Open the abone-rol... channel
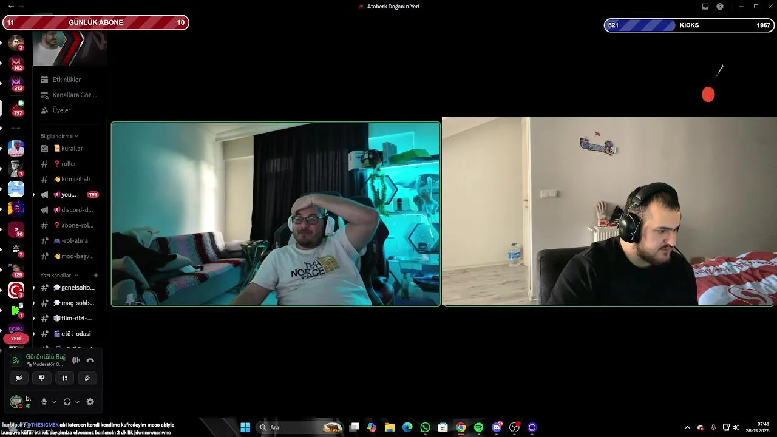This screenshot has width=777, height=437. point(69,225)
